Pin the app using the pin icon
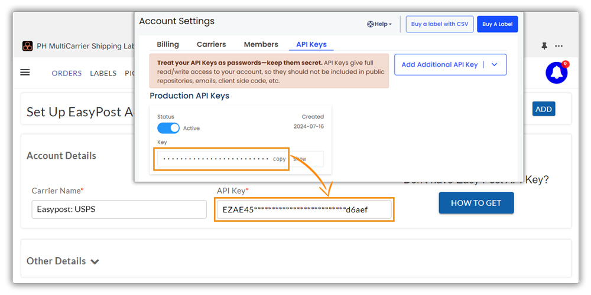The image size is (591, 295). 544,46
